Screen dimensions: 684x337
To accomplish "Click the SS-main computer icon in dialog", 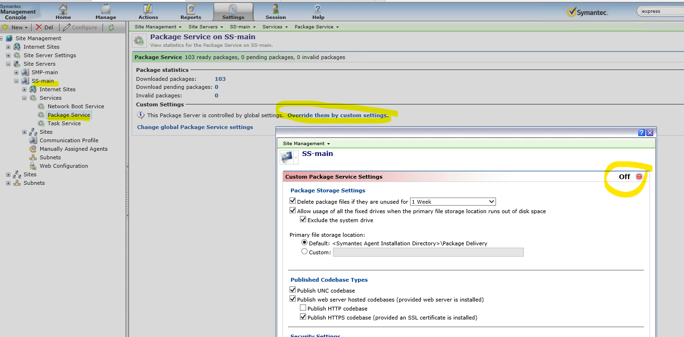I will coord(287,157).
